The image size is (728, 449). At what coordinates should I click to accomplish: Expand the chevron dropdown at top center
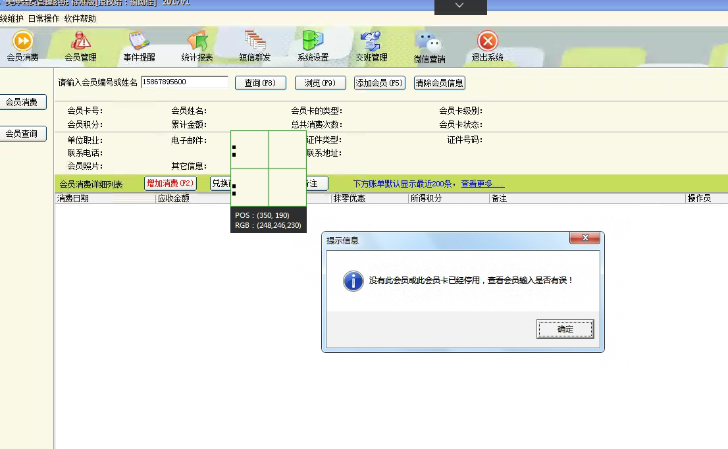459,6
